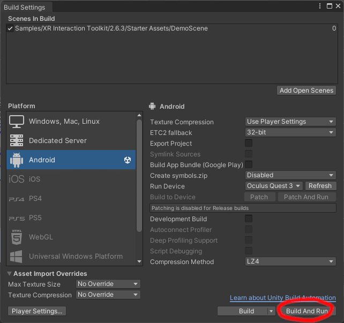Uncheck the DemoScene scene checkbox
Image resolution: width=344 pixels, height=323 pixels.
pyautogui.click(x=10, y=28)
